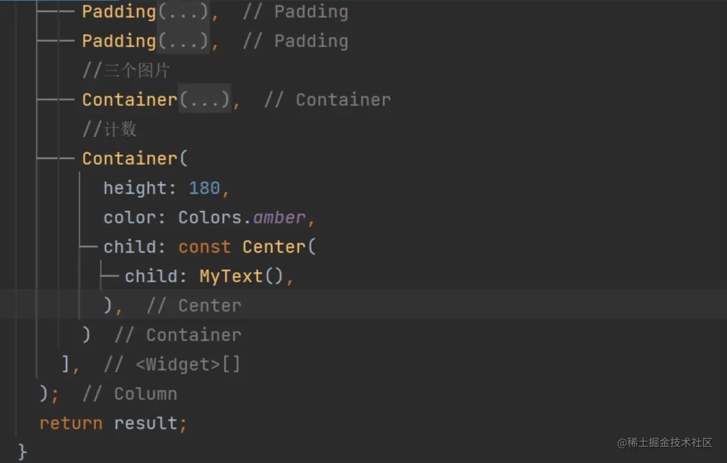This screenshot has height=463, width=727.
Task: Click the 稀土掘金技术社区 watermark
Action: pos(665,442)
